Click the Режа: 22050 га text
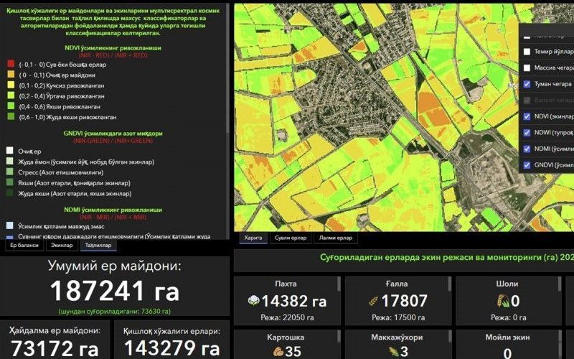Image resolution: width=574 pixels, height=359 pixels. click(288, 317)
